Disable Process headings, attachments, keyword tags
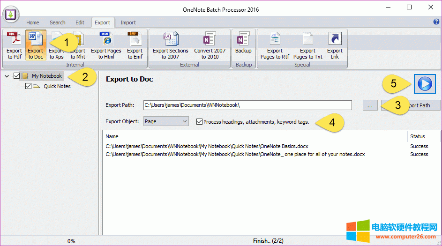The width and height of the screenshot is (442, 246). tap(200, 122)
